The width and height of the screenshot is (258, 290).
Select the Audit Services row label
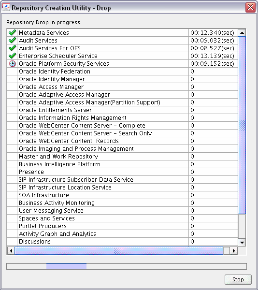pos(38,41)
